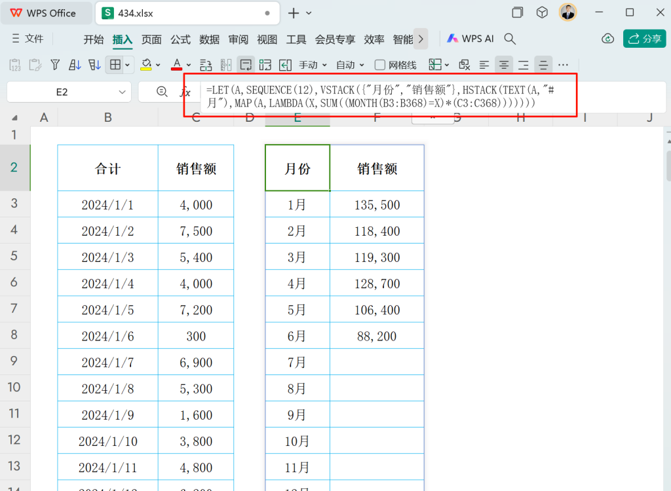Select the 434.xlsx document tab

click(187, 13)
